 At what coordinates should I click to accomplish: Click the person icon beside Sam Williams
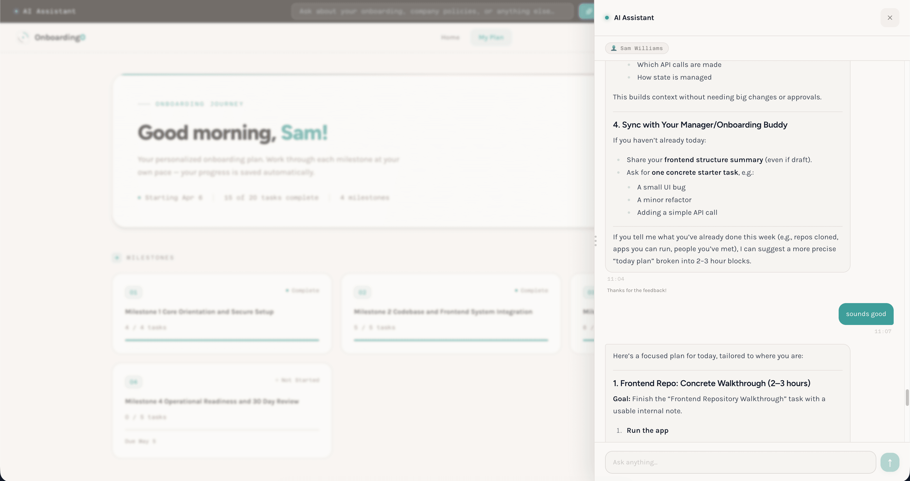[614, 48]
